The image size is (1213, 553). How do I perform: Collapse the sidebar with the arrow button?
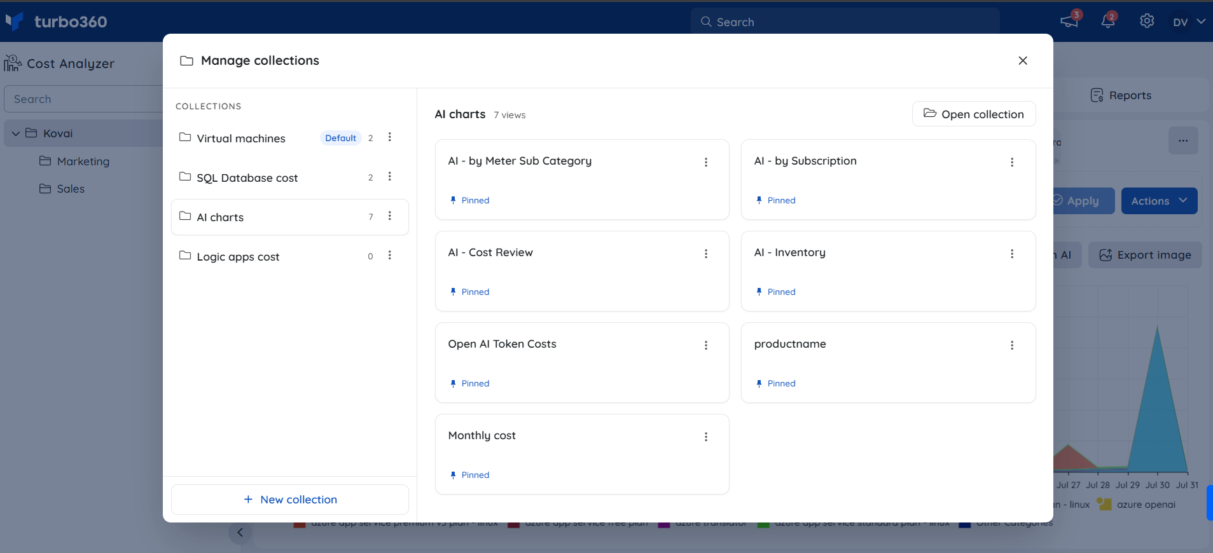tap(240, 533)
